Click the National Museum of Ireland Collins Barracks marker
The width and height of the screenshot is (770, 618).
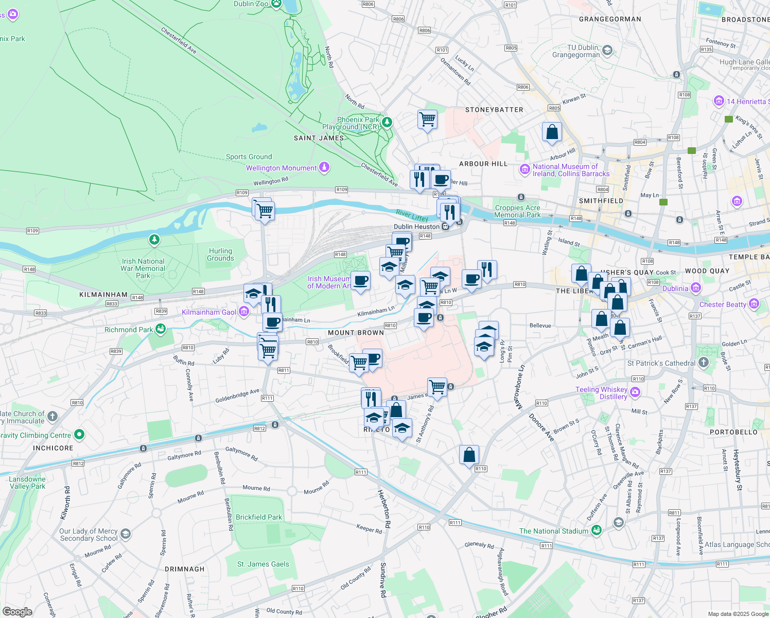click(x=524, y=169)
